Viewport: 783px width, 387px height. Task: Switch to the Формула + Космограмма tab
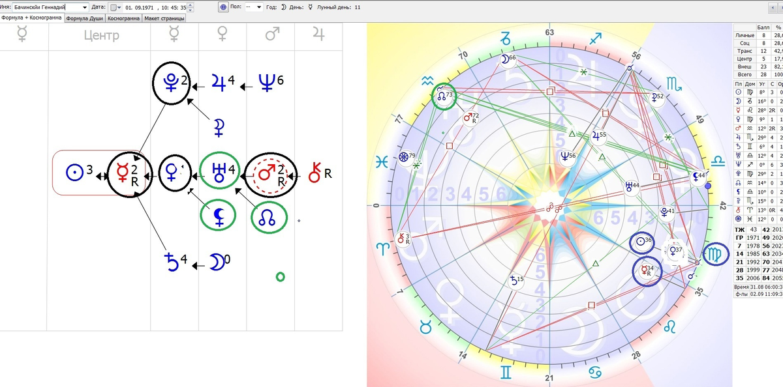click(31, 18)
